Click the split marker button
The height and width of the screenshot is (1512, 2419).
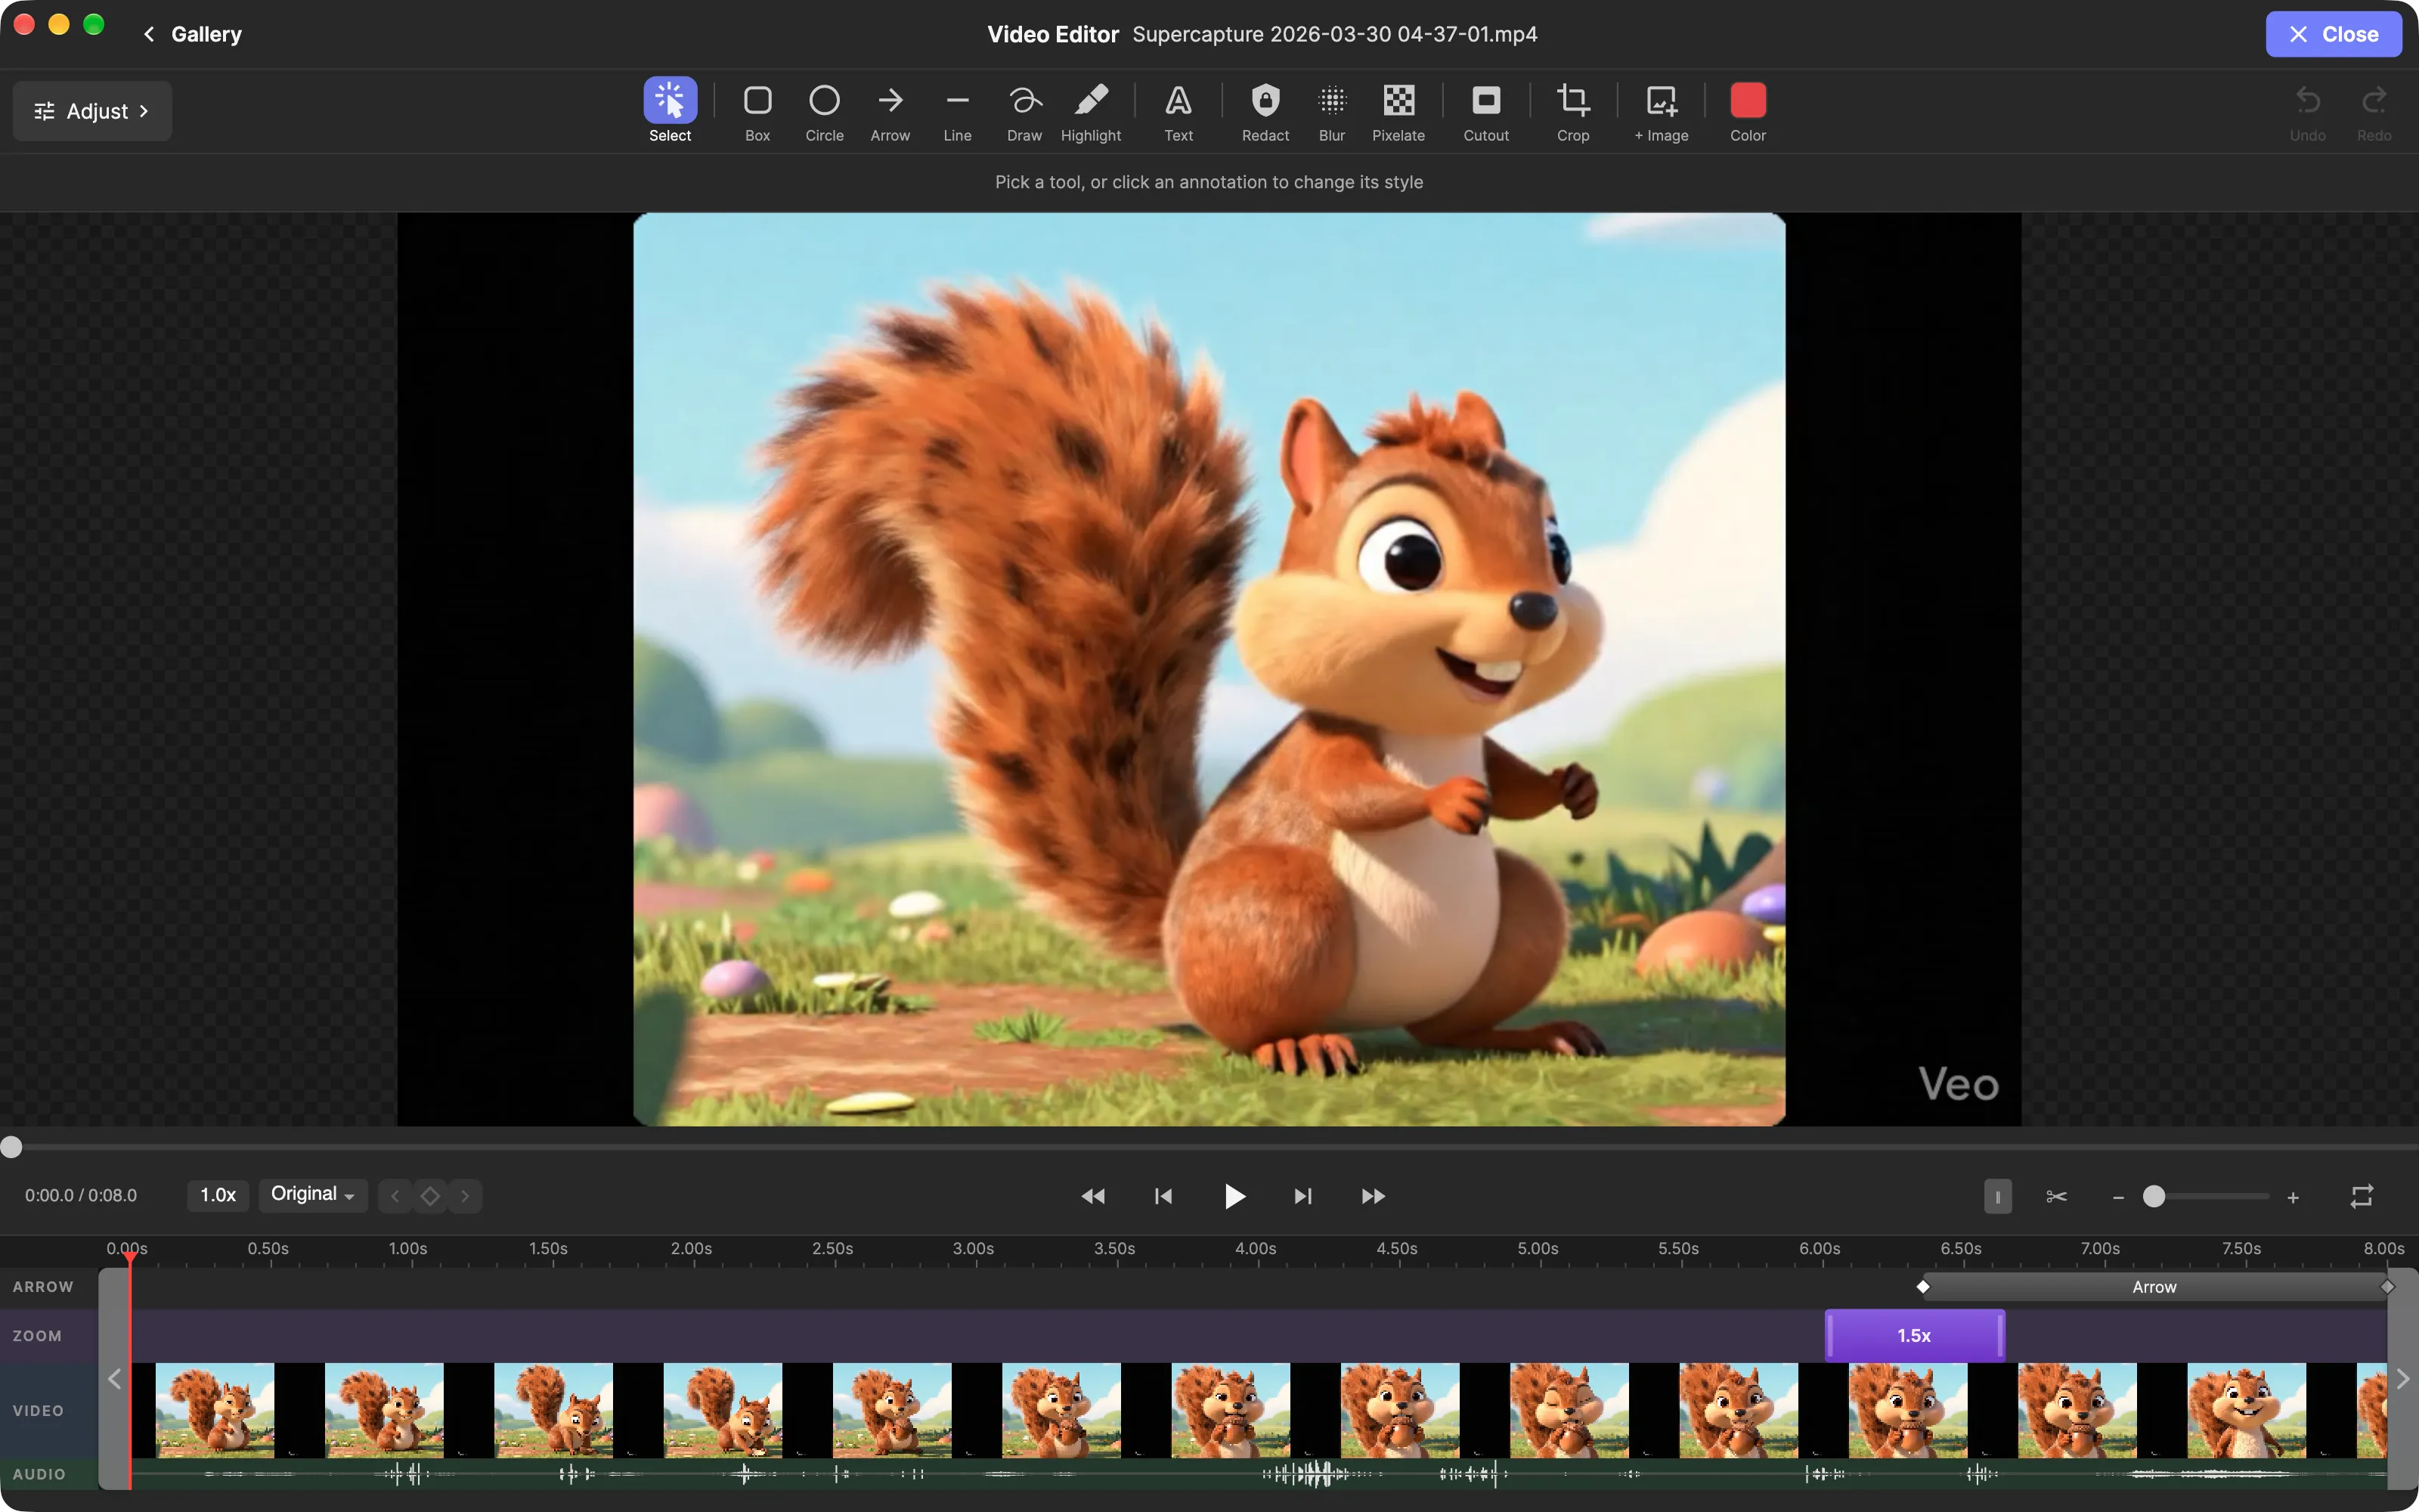click(x=1998, y=1196)
